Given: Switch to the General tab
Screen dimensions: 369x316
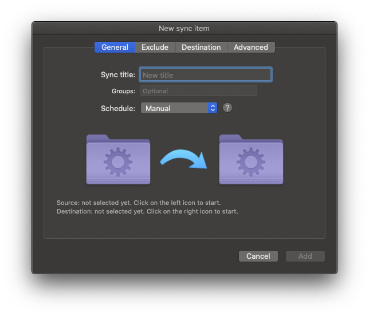Looking at the screenshot, I should click(x=115, y=48).
